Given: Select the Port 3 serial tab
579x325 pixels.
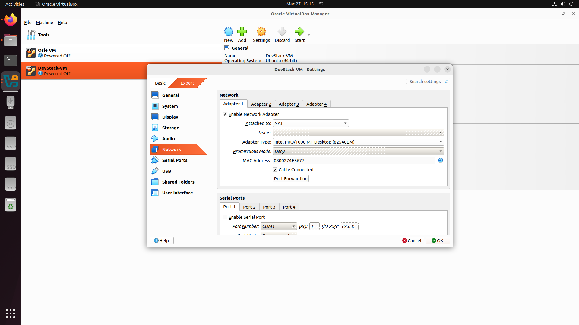Looking at the screenshot, I should tap(269, 207).
